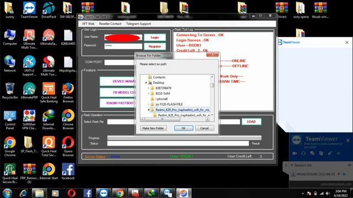Click Cancel in Browse For Folder
The height and width of the screenshot is (198, 353).
click(x=205, y=128)
